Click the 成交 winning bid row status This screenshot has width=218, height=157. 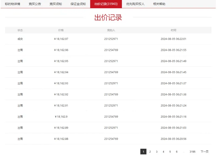pos(20,39)
